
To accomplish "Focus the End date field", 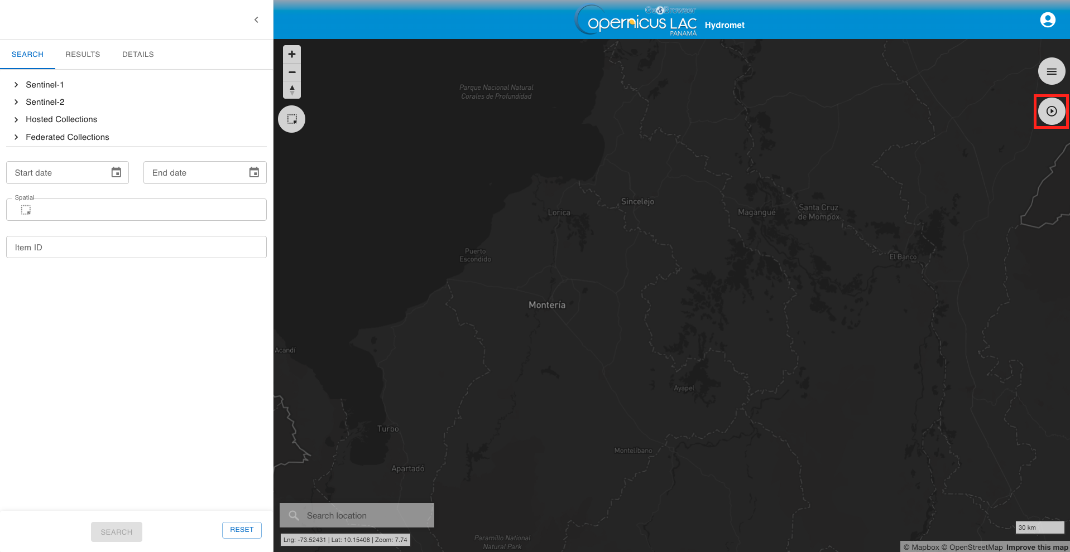I will pyautogui.click(x=205, y=172).
